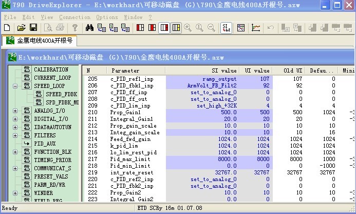This screenshot has height=214, width=356.
Task: Expand the FUNCTION_BLK tree node
Action: [x=15, y=152]
